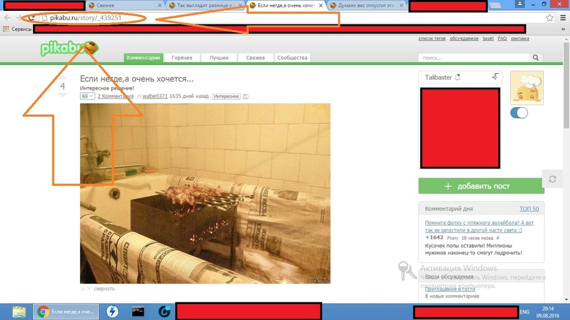Click the post title 'Если негде,а очень хочется...'
570x320 pixels.
137,79
